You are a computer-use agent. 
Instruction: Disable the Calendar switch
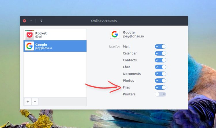coord(160,53)
